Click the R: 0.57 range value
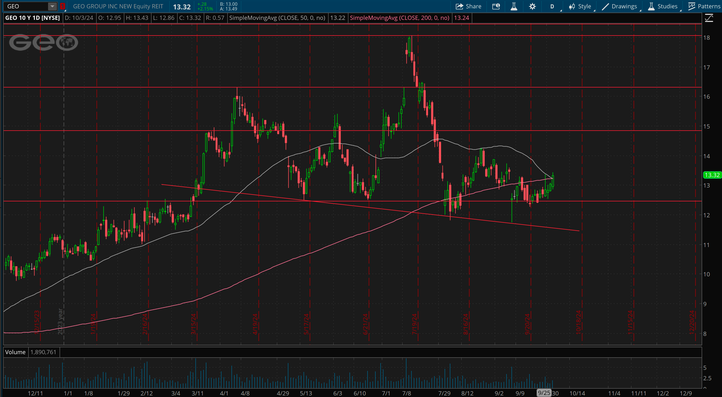 [x=215, y=18]
